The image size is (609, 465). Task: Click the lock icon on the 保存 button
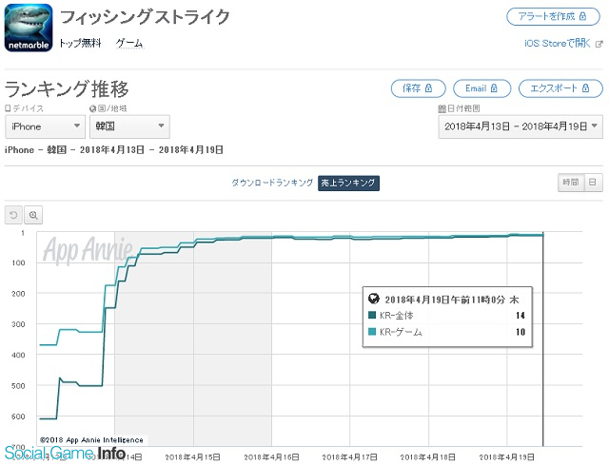[x=429, y=88]
